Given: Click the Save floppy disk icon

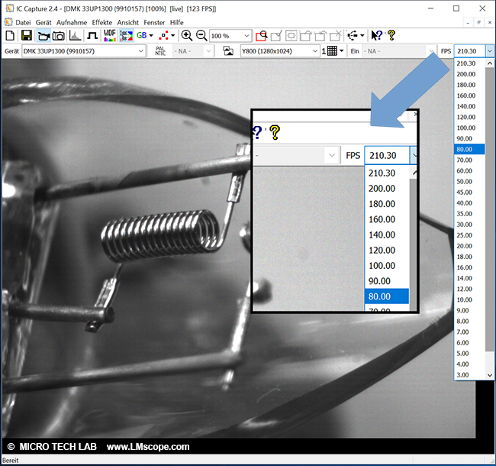Looking at the screenshot, I should 26,36.
